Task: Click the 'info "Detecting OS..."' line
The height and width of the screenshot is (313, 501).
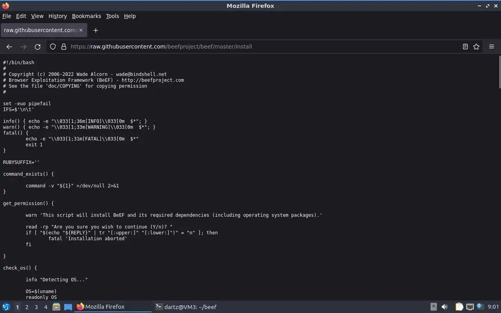Action: point(57,280)
